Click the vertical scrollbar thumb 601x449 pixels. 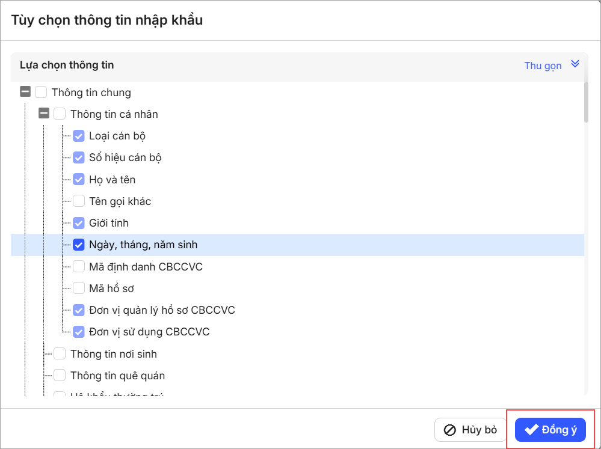[586, 103]
